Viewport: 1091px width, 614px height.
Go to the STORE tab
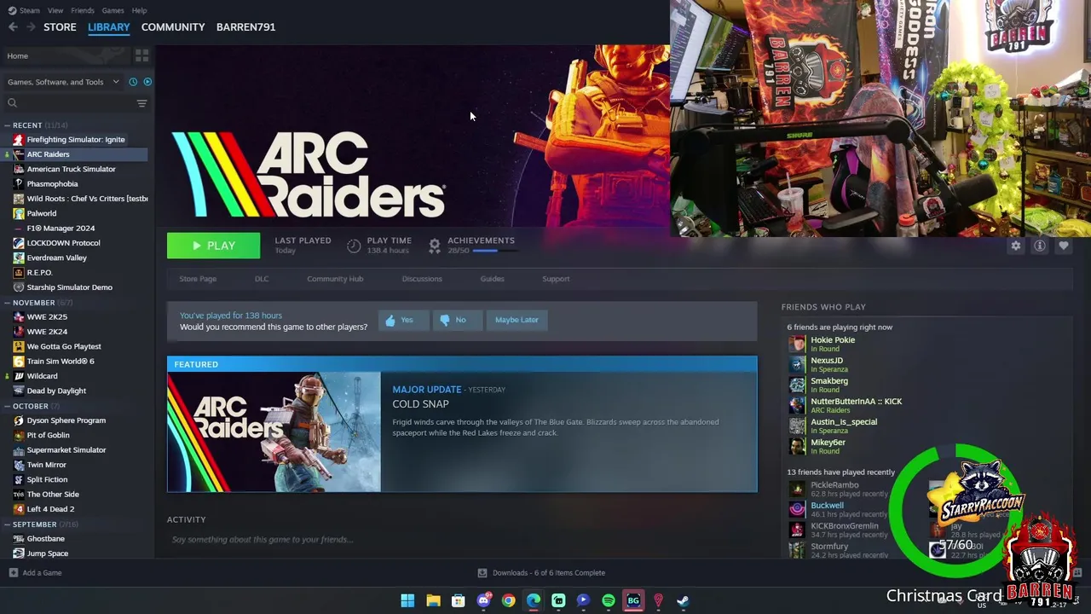click(x=60, y=27)
